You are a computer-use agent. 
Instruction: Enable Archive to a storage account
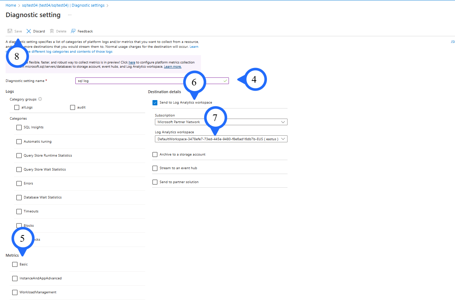coord(155,155)
